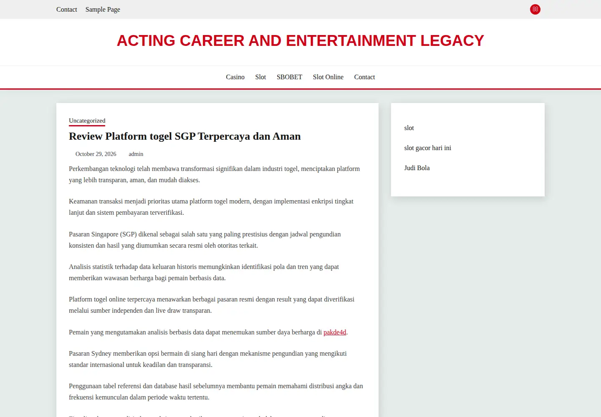This screenshot has width=601, height=417.
Task: View posts by author admin
Action: [136, 154]
